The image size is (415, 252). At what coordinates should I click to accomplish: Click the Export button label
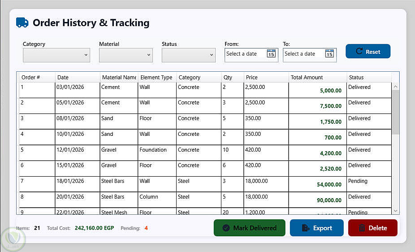(x=323, y=228)
